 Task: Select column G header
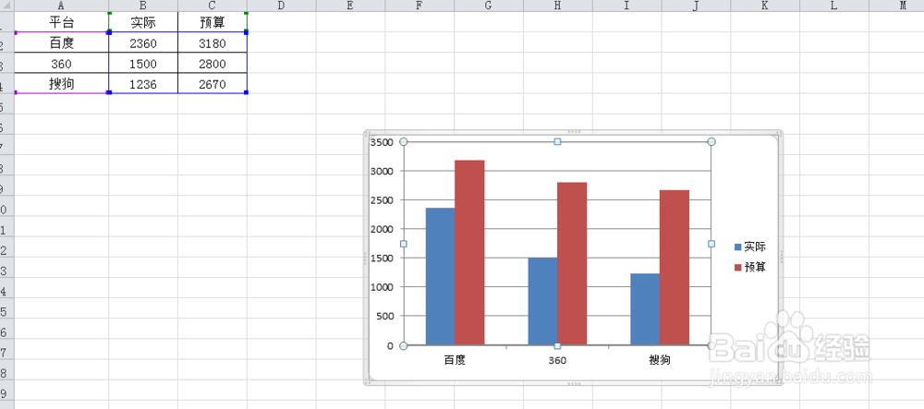[x=489, y=6]
